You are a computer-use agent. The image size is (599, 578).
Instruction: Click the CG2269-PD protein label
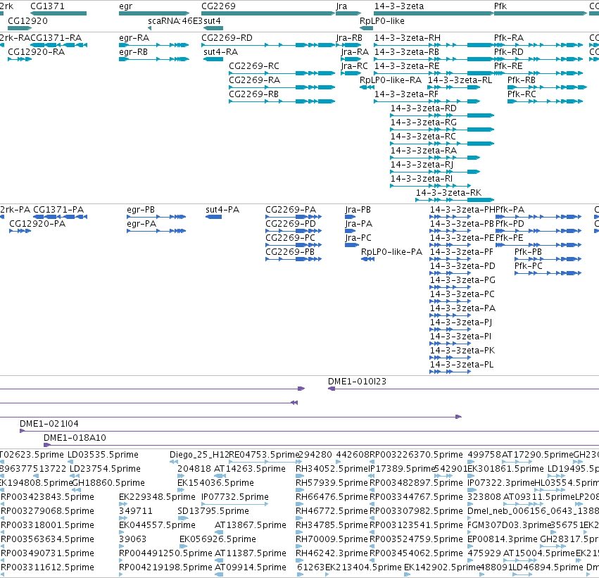(291, 223)
